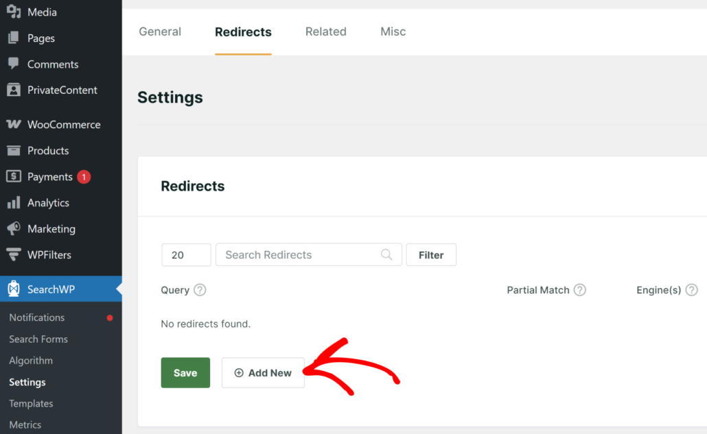Open the Engine(s) help icon

(692, 290)
